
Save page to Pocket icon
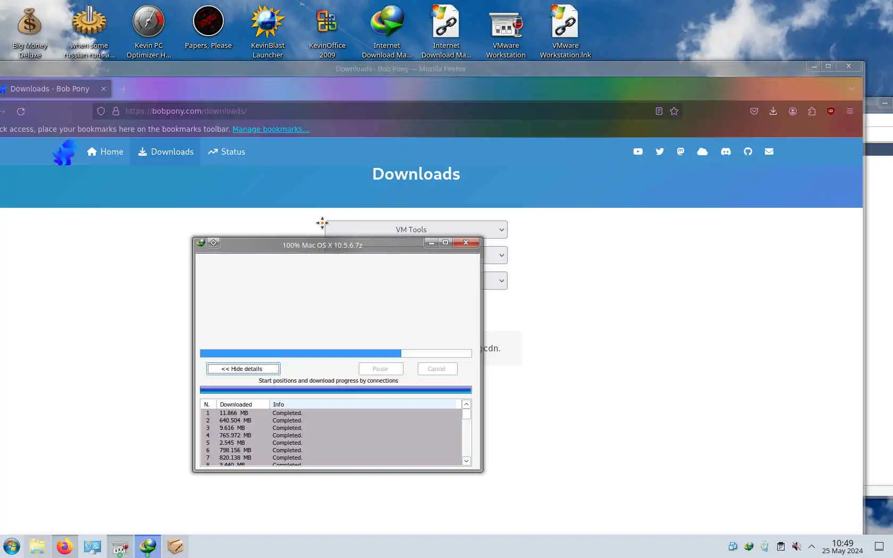754,111
